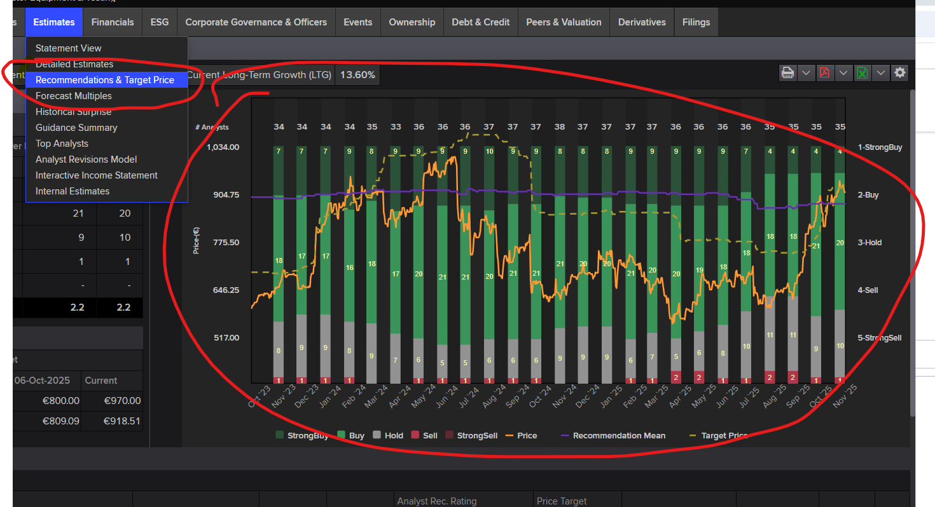Choose Interactive Income Statement menu item
The image size is (935, 507).
tap(107, 175)
